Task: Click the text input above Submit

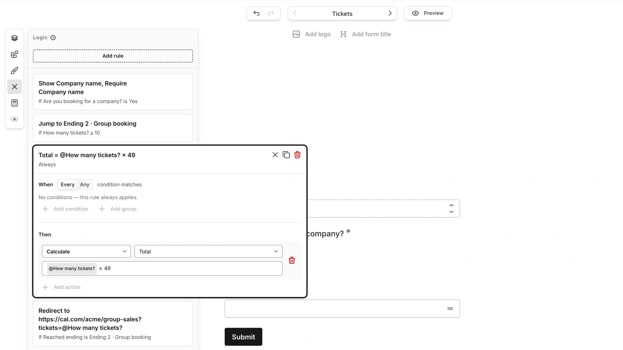Action: 342,309
